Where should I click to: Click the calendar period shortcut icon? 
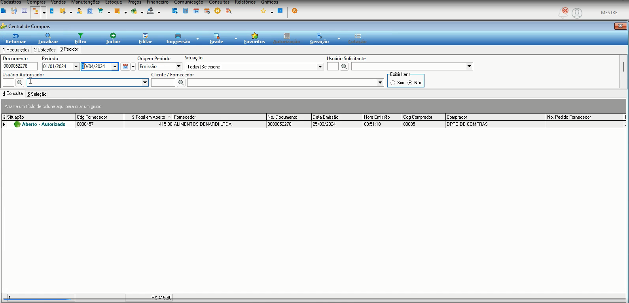coord(125,66)
